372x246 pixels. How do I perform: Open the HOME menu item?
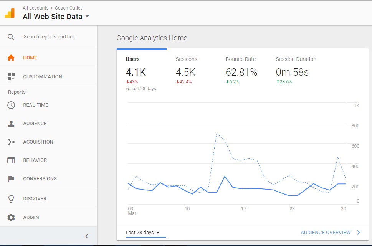[x=48, y=58]
